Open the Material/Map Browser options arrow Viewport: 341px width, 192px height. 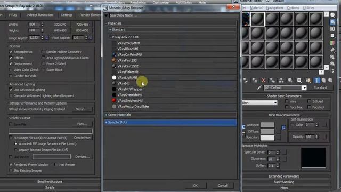pyautogui.click(x=106, y=15)
